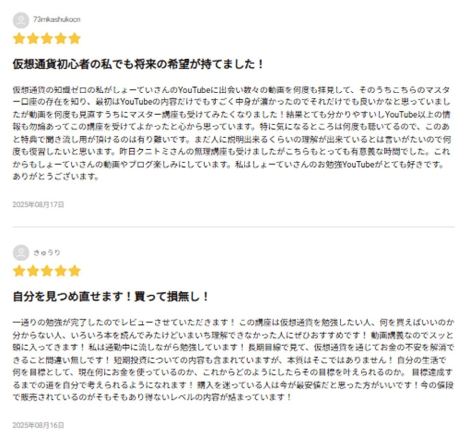Viewport: 455px width, 439px height.
Task: Click first star in 73mkashukocn's rating
Action: point(19,39)
